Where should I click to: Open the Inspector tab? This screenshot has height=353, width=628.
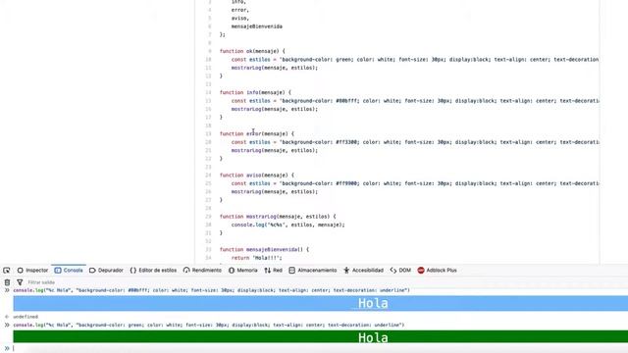click(32, 271)
